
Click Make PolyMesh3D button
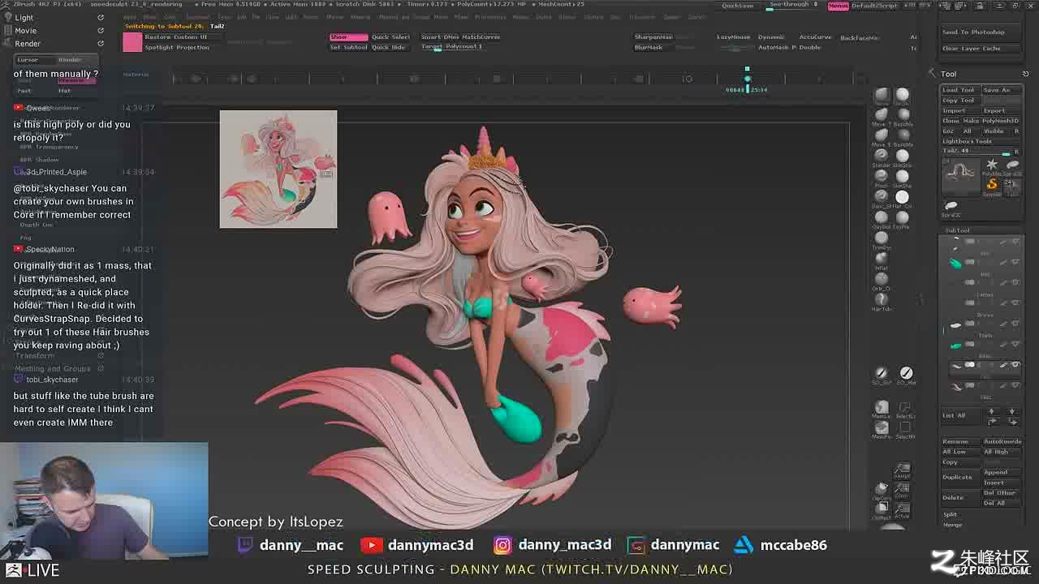pos(990,121)
